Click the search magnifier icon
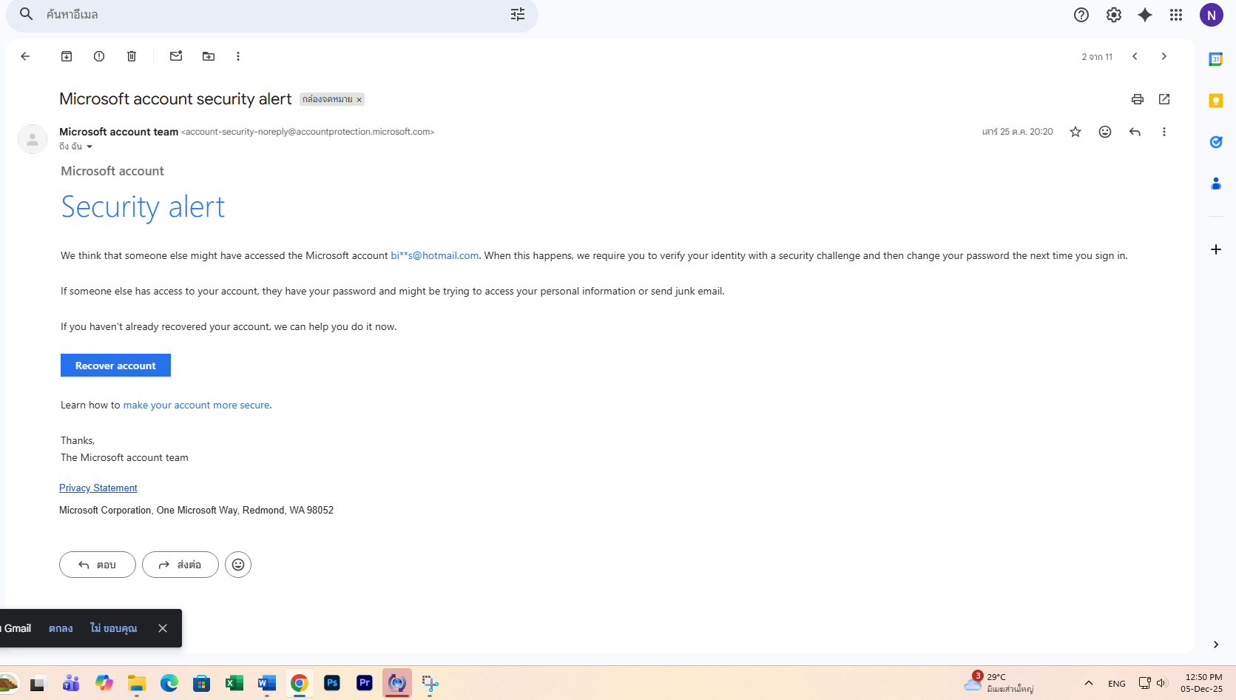This screenshot has height=700, width=1236. [27, 14]
